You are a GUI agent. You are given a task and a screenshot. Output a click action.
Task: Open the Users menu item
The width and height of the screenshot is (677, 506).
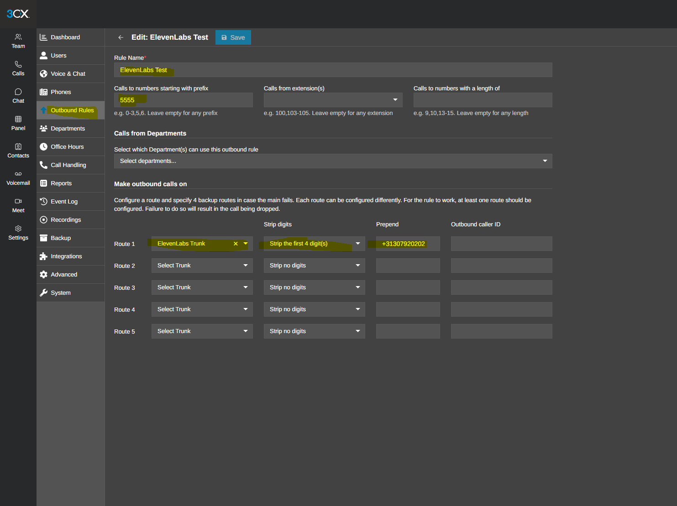coord(71,56)
